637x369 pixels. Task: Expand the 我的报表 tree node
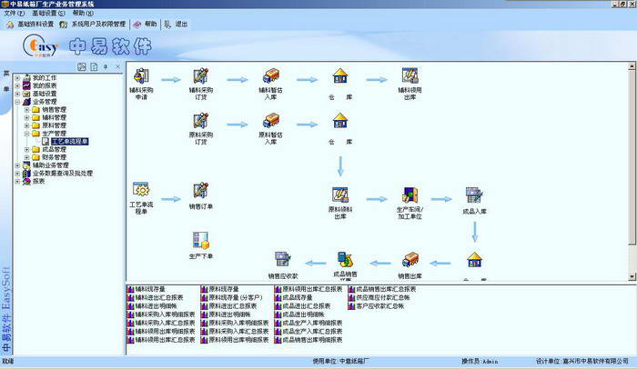tap(17, 85)
